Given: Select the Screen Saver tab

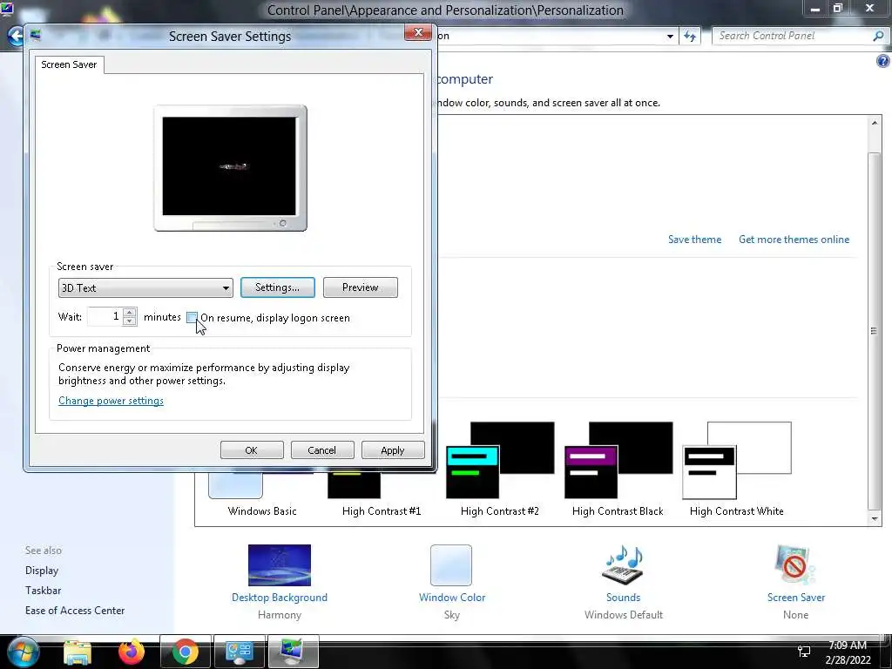Looking at the screenshot, I should click(69, 64).
